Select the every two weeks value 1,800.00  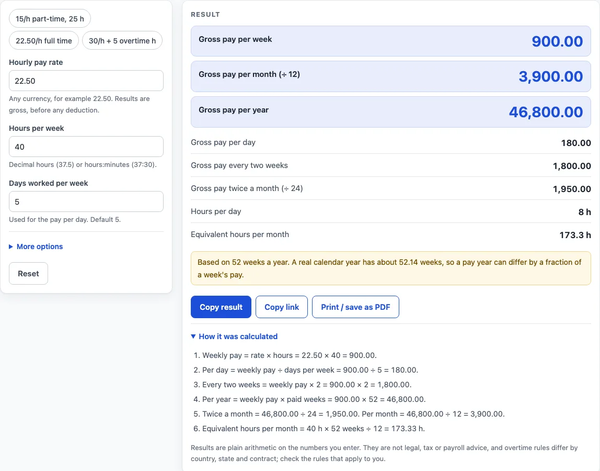coord(572,166)
